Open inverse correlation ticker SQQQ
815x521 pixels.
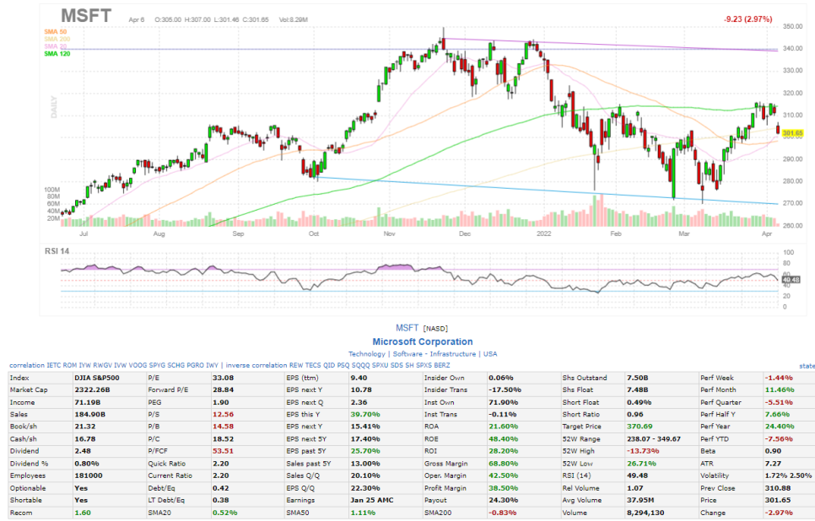point(360,365)
